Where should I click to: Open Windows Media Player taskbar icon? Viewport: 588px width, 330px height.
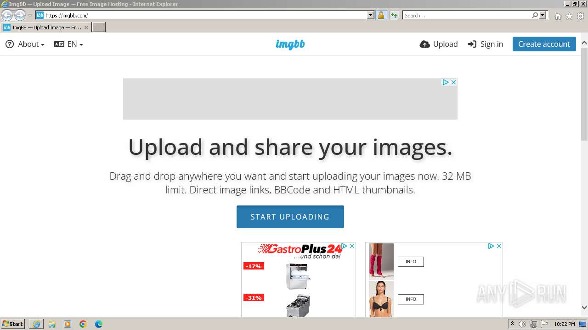tap(68, 324)
